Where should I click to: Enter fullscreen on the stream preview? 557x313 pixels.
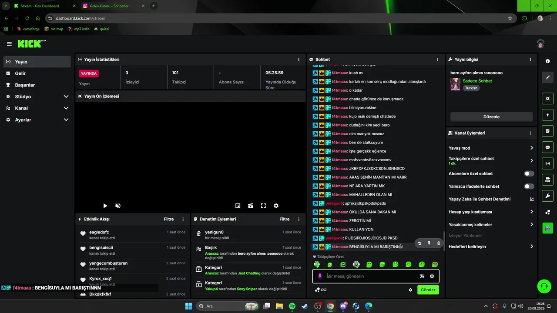263,206
